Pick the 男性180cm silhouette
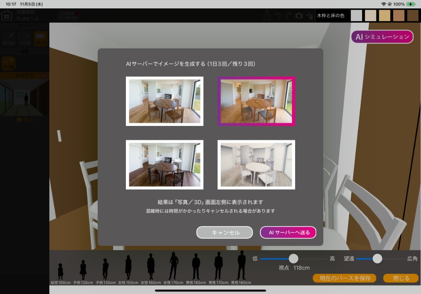The height and width of the screenshot is (294, 421). coord(241,265)
